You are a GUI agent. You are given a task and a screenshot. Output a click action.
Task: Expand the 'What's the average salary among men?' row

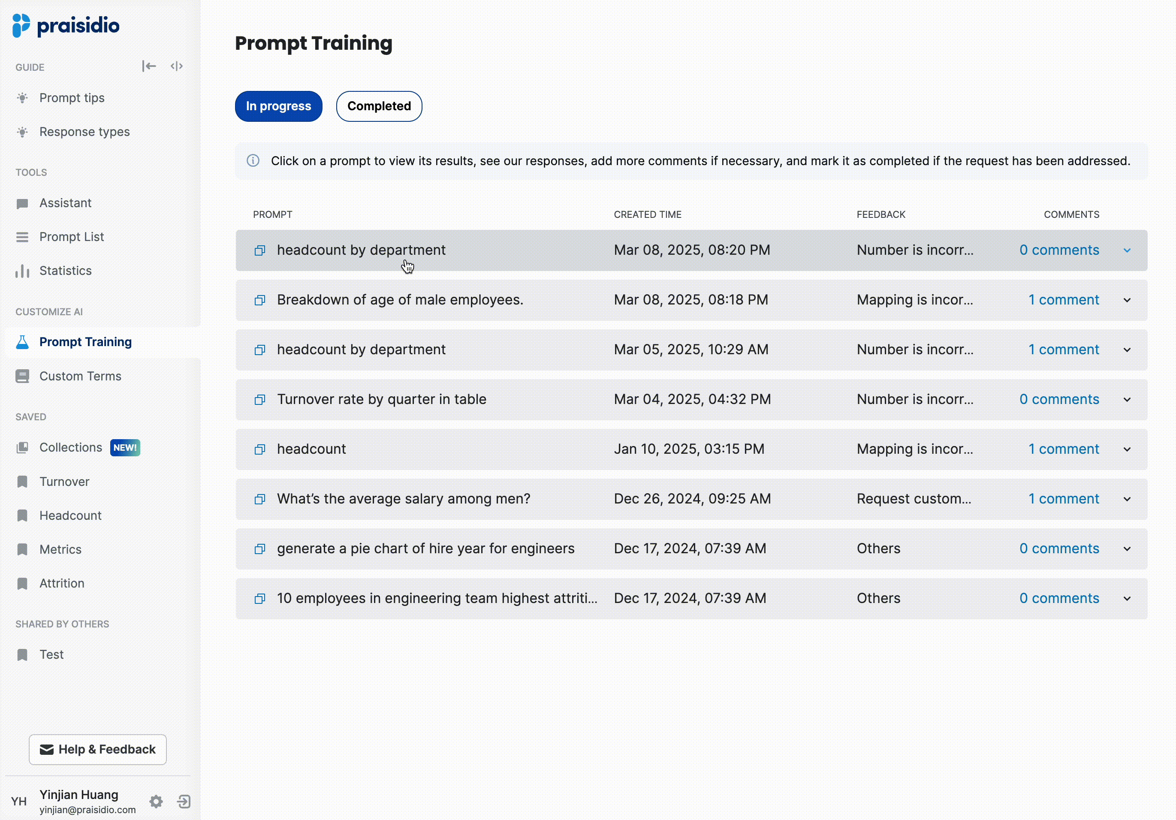pyautogui.click(x=1128, y=499)
